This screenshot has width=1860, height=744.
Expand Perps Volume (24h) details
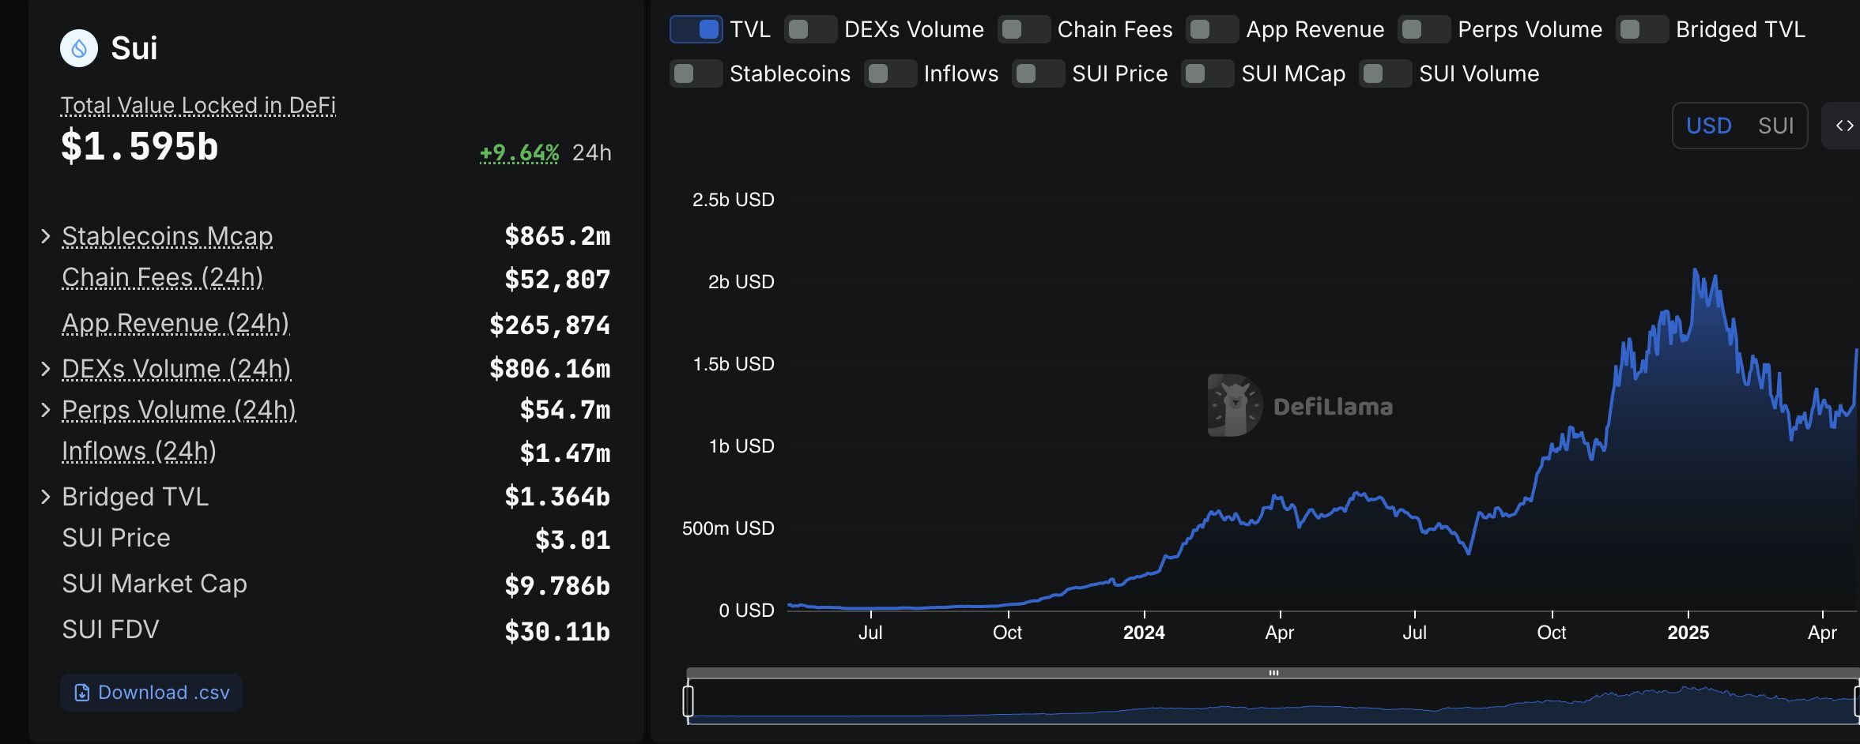tap(46, 410)
